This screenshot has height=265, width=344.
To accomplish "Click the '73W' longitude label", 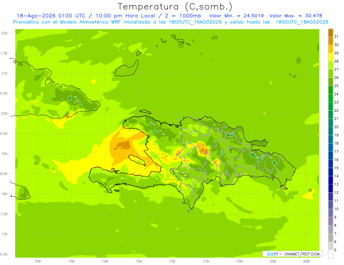I will pos(138,261).
